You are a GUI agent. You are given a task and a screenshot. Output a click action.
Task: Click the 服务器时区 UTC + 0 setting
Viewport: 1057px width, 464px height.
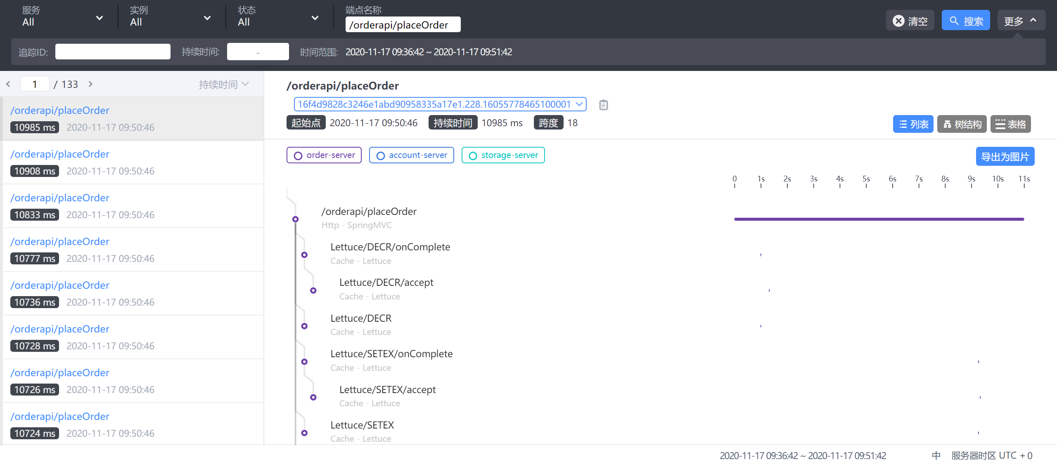992,455
